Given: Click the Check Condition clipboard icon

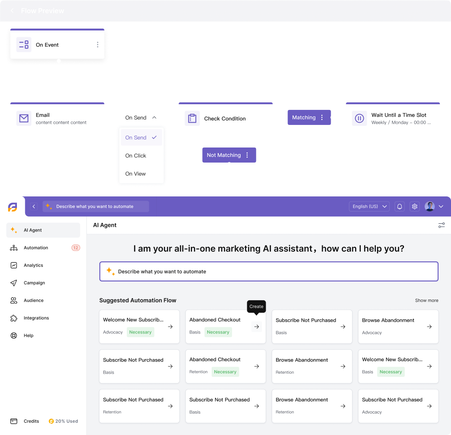Looking at the screenshot, I should (x=192, y=119).
